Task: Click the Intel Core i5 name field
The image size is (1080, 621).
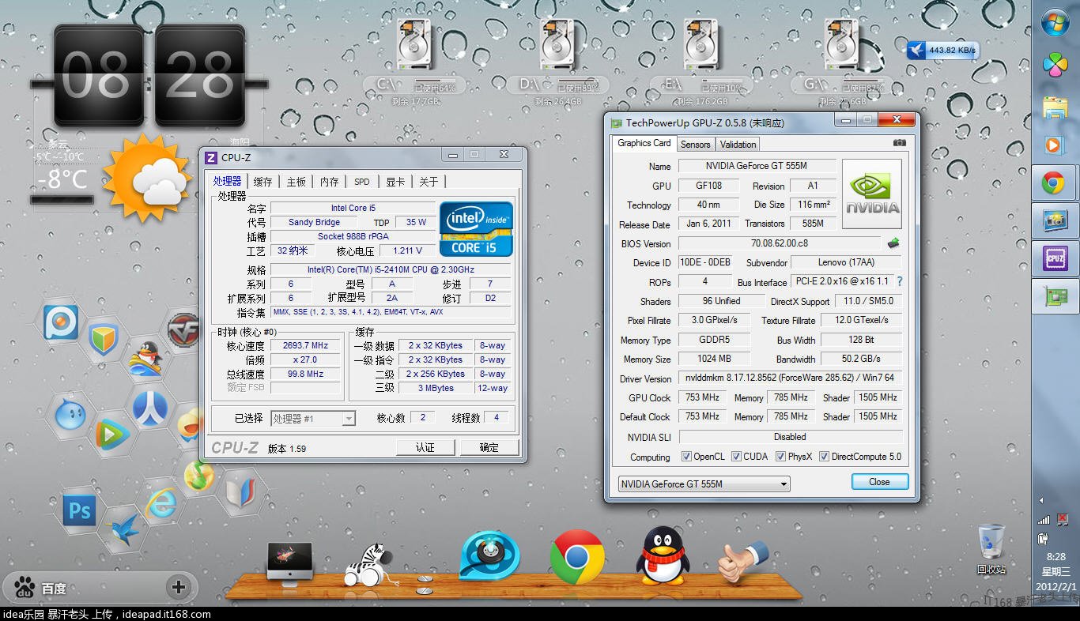Action: (353, 208)
